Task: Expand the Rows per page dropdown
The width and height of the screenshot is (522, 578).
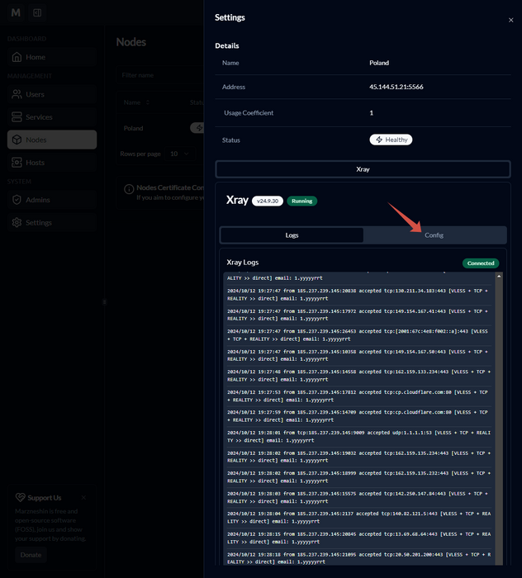Action: click(x=178, y=154)
